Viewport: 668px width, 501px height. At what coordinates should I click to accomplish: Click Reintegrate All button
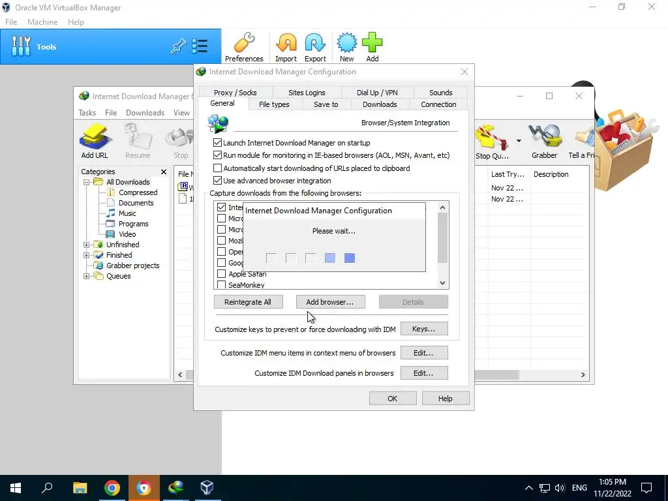(247, 301)
